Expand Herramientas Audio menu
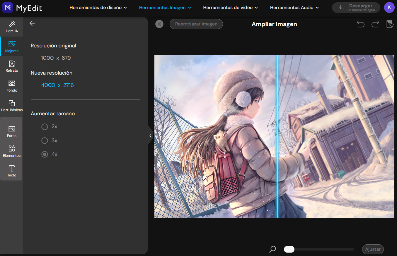The width and height of the screenshot is (397, 256). [295, 8]
